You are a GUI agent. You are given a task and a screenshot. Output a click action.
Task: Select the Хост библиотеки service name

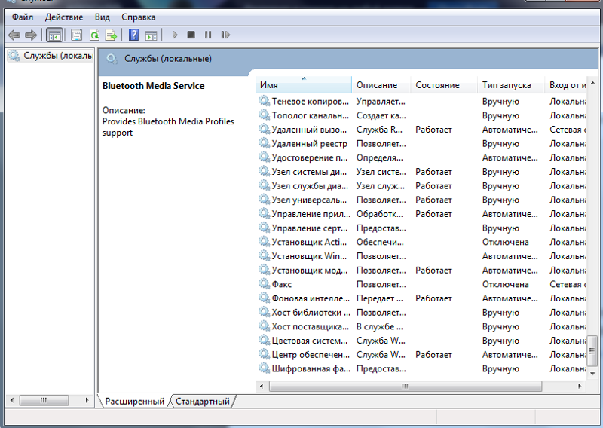click(x=311, y=313)
